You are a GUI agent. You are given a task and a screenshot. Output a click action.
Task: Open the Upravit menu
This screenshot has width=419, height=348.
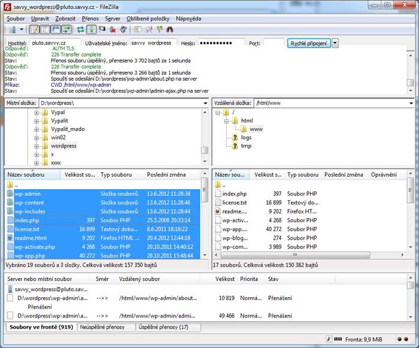[40, 19]
